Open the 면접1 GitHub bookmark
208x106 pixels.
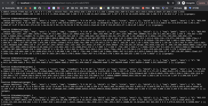tap(116, 8)
